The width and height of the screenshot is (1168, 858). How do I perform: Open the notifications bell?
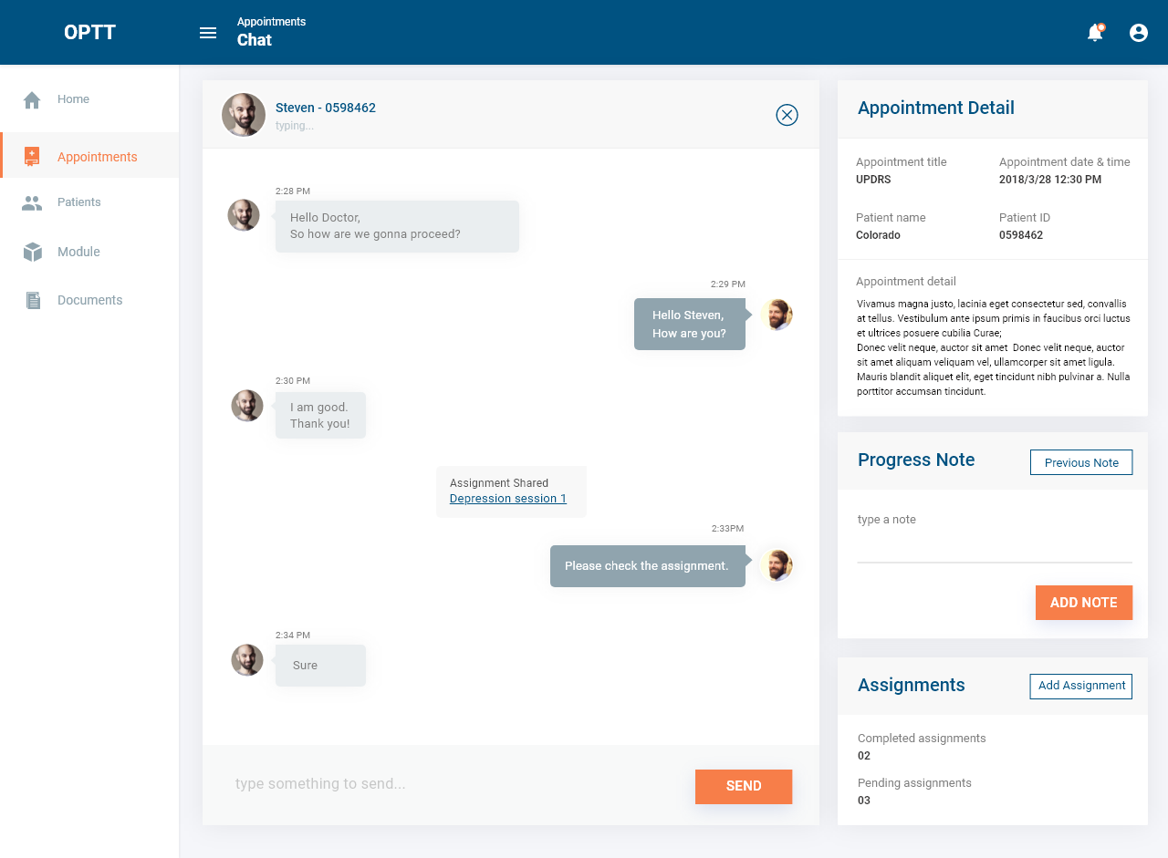pos(1095,33)
